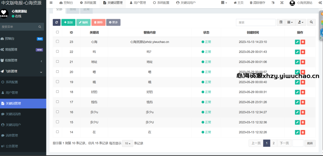Go to page 2 in pagination
This screenshot has width=323, height=156.
pos(273,143)
